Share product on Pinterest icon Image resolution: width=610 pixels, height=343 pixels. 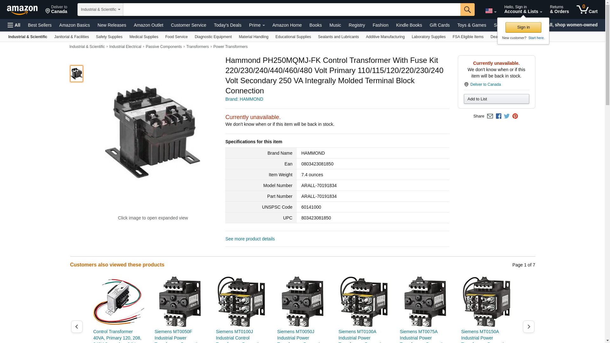click(515, 116)
